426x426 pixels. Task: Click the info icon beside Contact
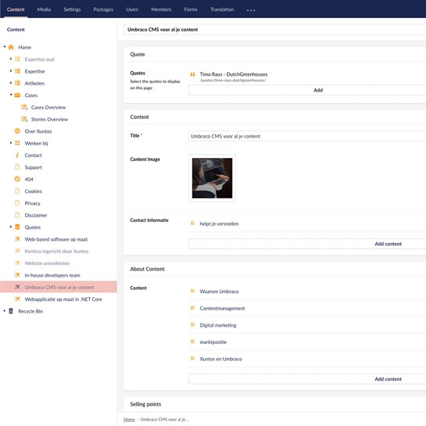[x=17, y=155]
